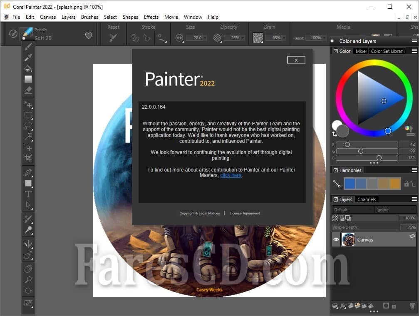The image size is (419, 316).
Task: Click the new layer mask icon
Action: coord(386,305)
